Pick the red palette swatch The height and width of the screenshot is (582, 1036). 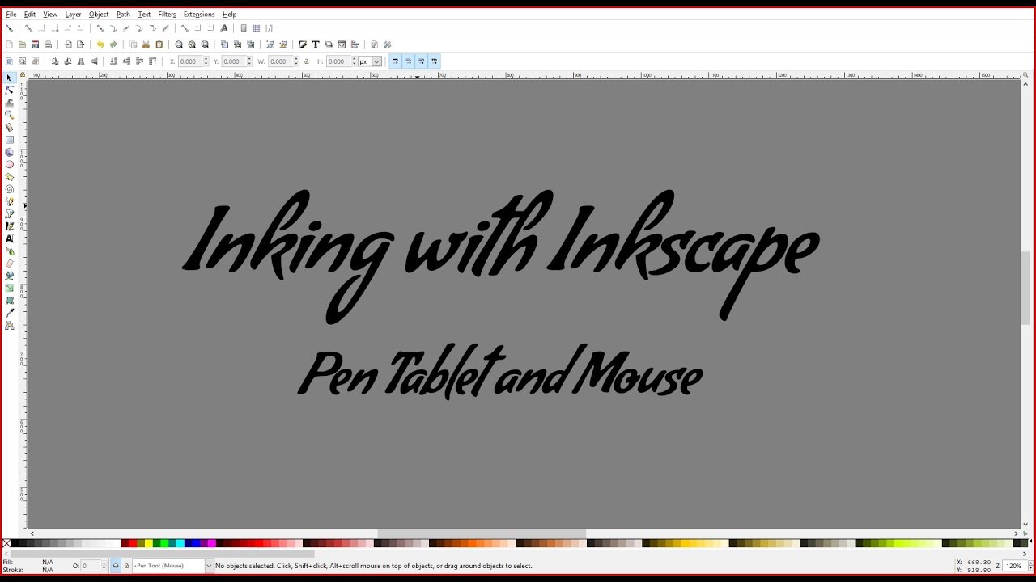(x=134, y=543)
